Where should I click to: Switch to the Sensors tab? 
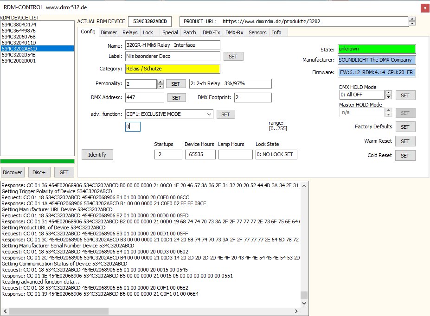coord(257,32)
